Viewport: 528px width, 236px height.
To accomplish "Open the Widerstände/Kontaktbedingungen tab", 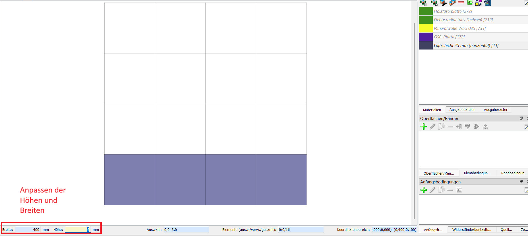I will [x=472, y=229].
